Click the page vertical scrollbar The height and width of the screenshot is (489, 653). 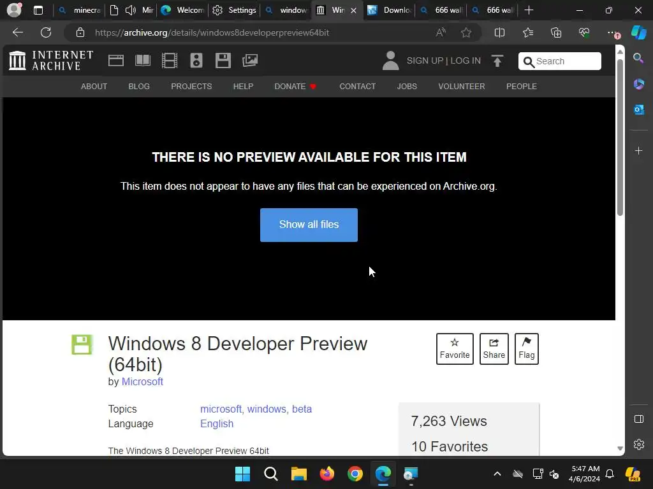pos(620,138)
